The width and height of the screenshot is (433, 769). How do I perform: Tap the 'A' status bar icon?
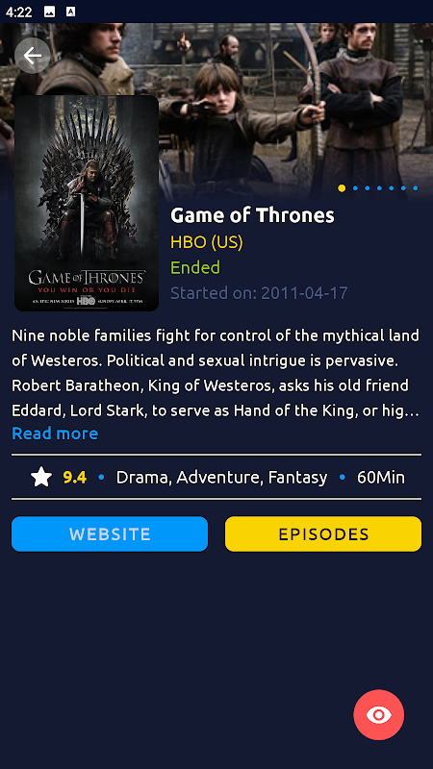point(70,12)
